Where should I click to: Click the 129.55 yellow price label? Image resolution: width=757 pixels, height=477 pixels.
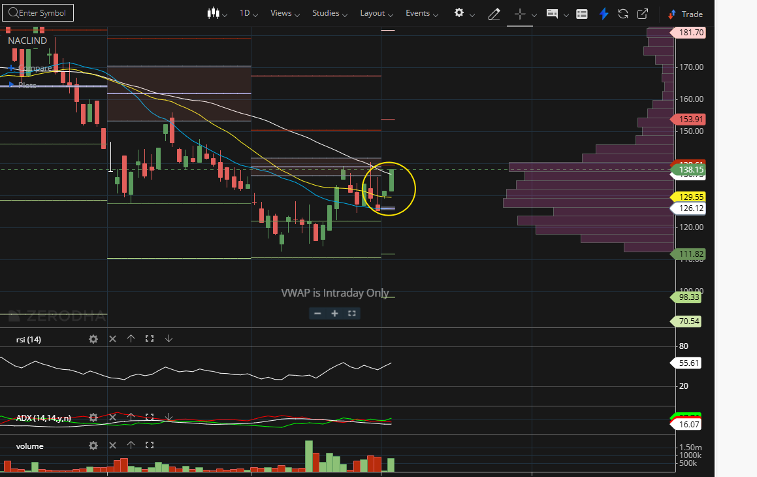(x=688, y=197)
